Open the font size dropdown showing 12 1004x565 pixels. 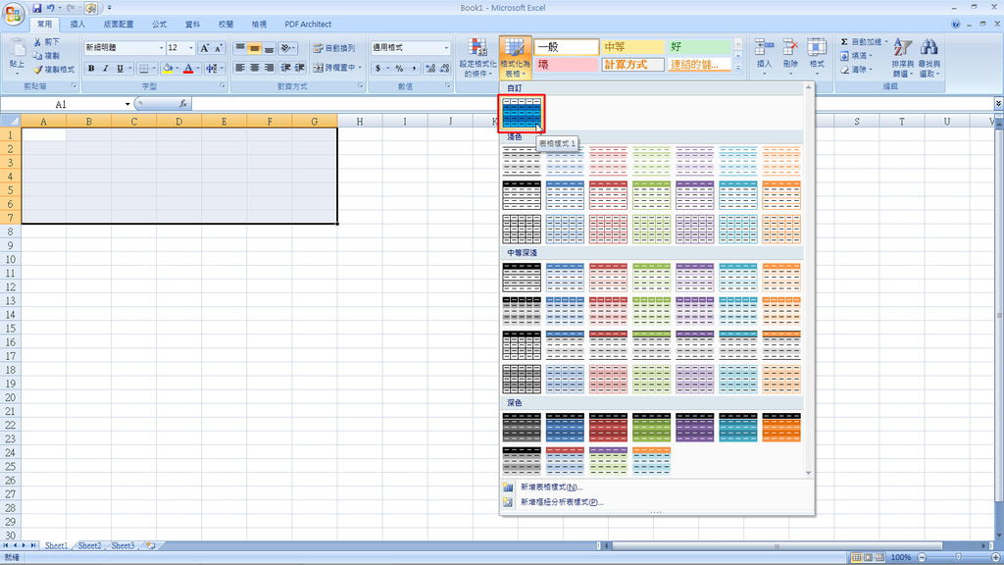coord(191,48)
